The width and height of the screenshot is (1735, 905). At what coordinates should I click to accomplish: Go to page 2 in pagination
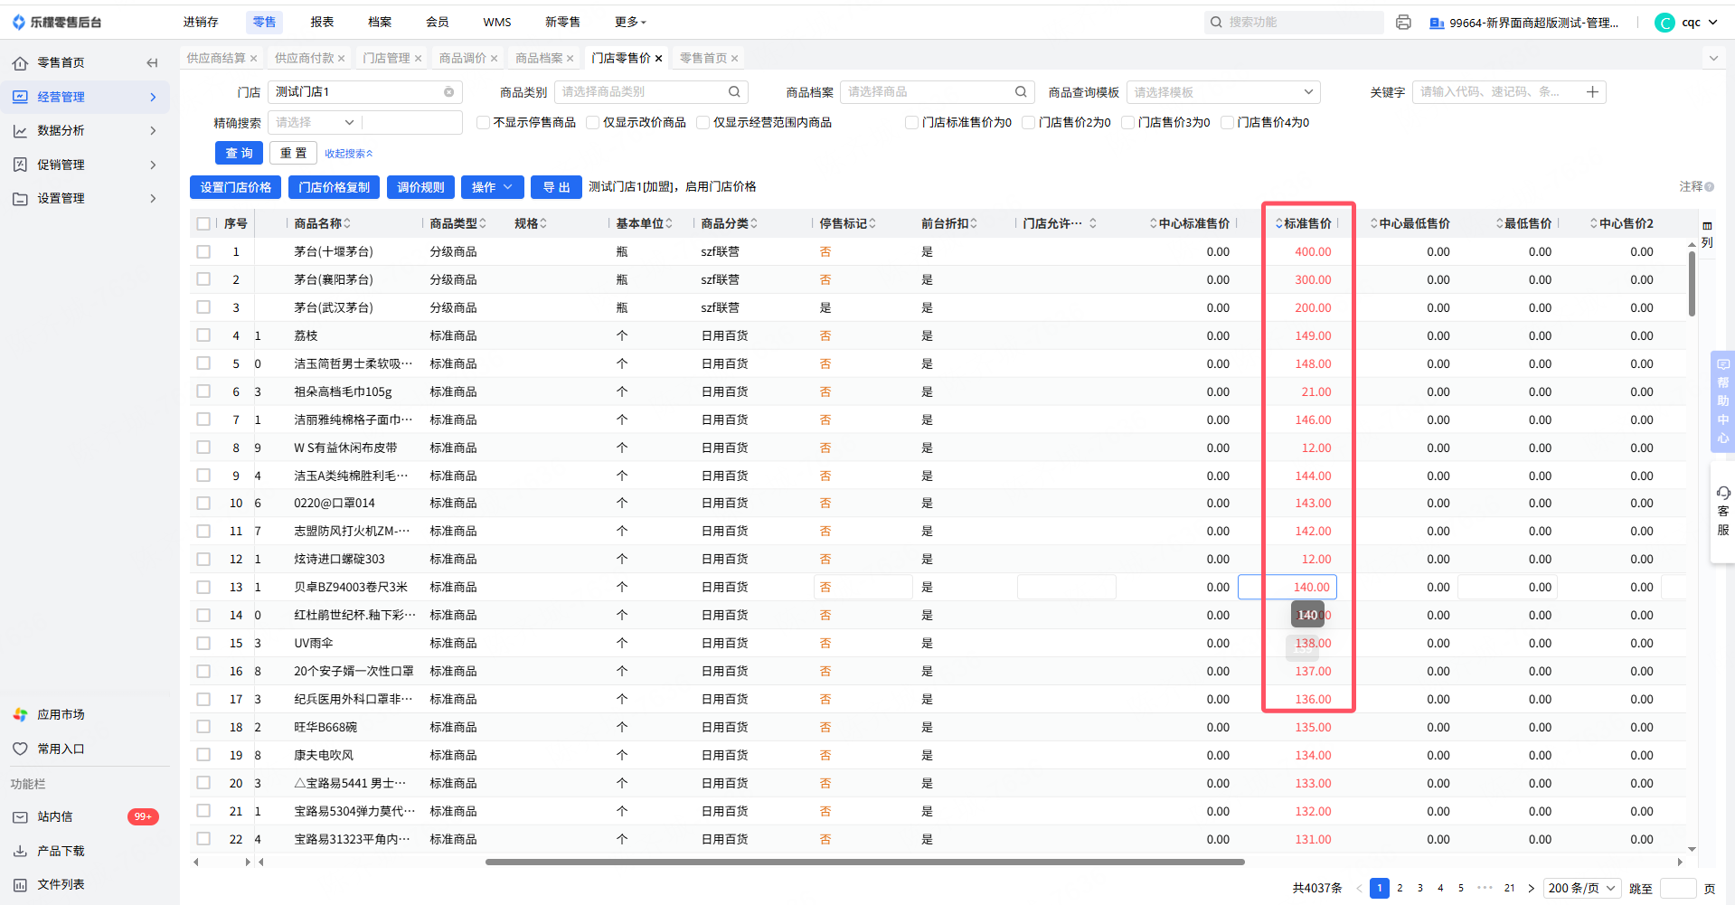[x=1400, y=889]
